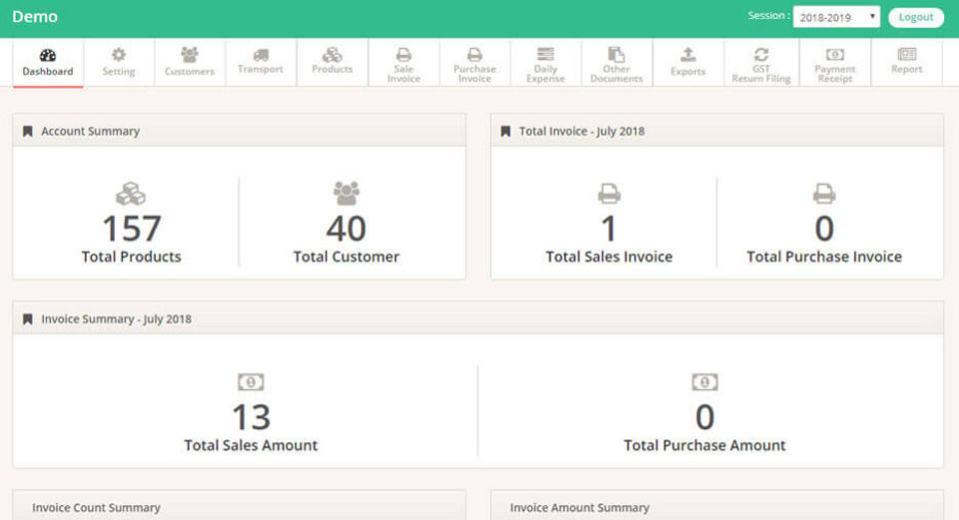
Task: Open the Products tab label
Action: pos(332,69)
